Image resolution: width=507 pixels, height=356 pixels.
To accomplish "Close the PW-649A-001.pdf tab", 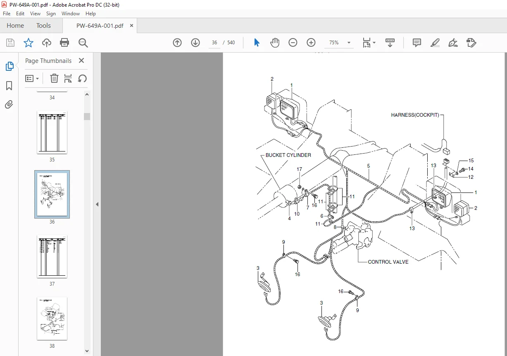I will (x=131, y=26).
